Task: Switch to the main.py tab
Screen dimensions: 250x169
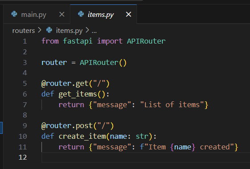Action: (x=36, y=14)
